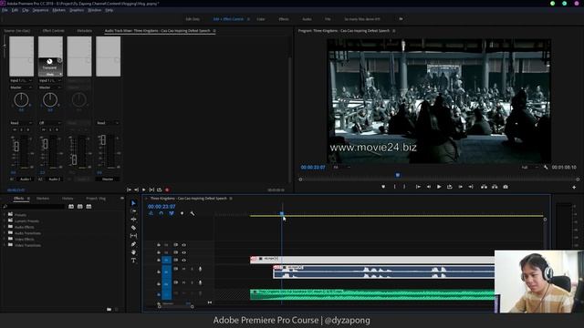Solo Audio 2 in the track mixer
Image resolution: width=584 pixels, height=328 pixels.
point(50,129)
